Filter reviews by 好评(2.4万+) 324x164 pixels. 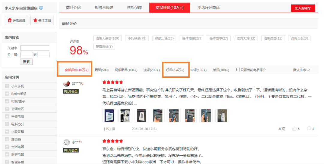(175, 70)
